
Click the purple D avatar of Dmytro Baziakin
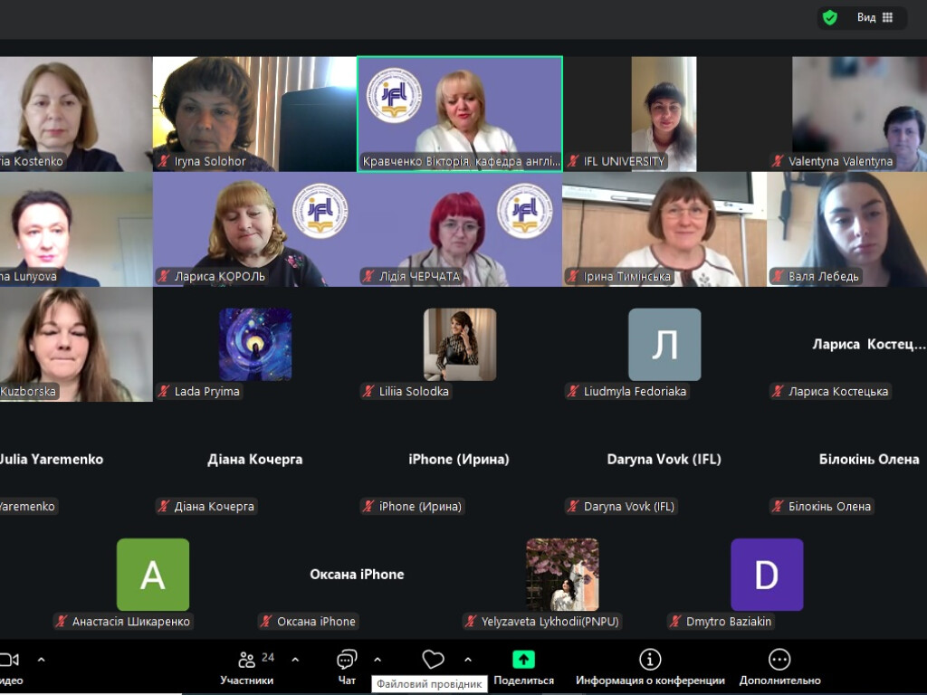point(766,575)
